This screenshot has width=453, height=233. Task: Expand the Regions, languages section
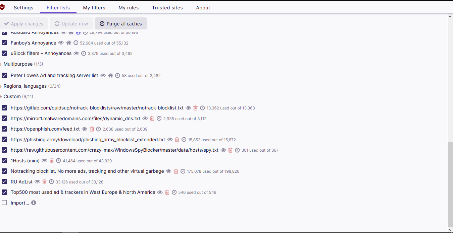25,86
